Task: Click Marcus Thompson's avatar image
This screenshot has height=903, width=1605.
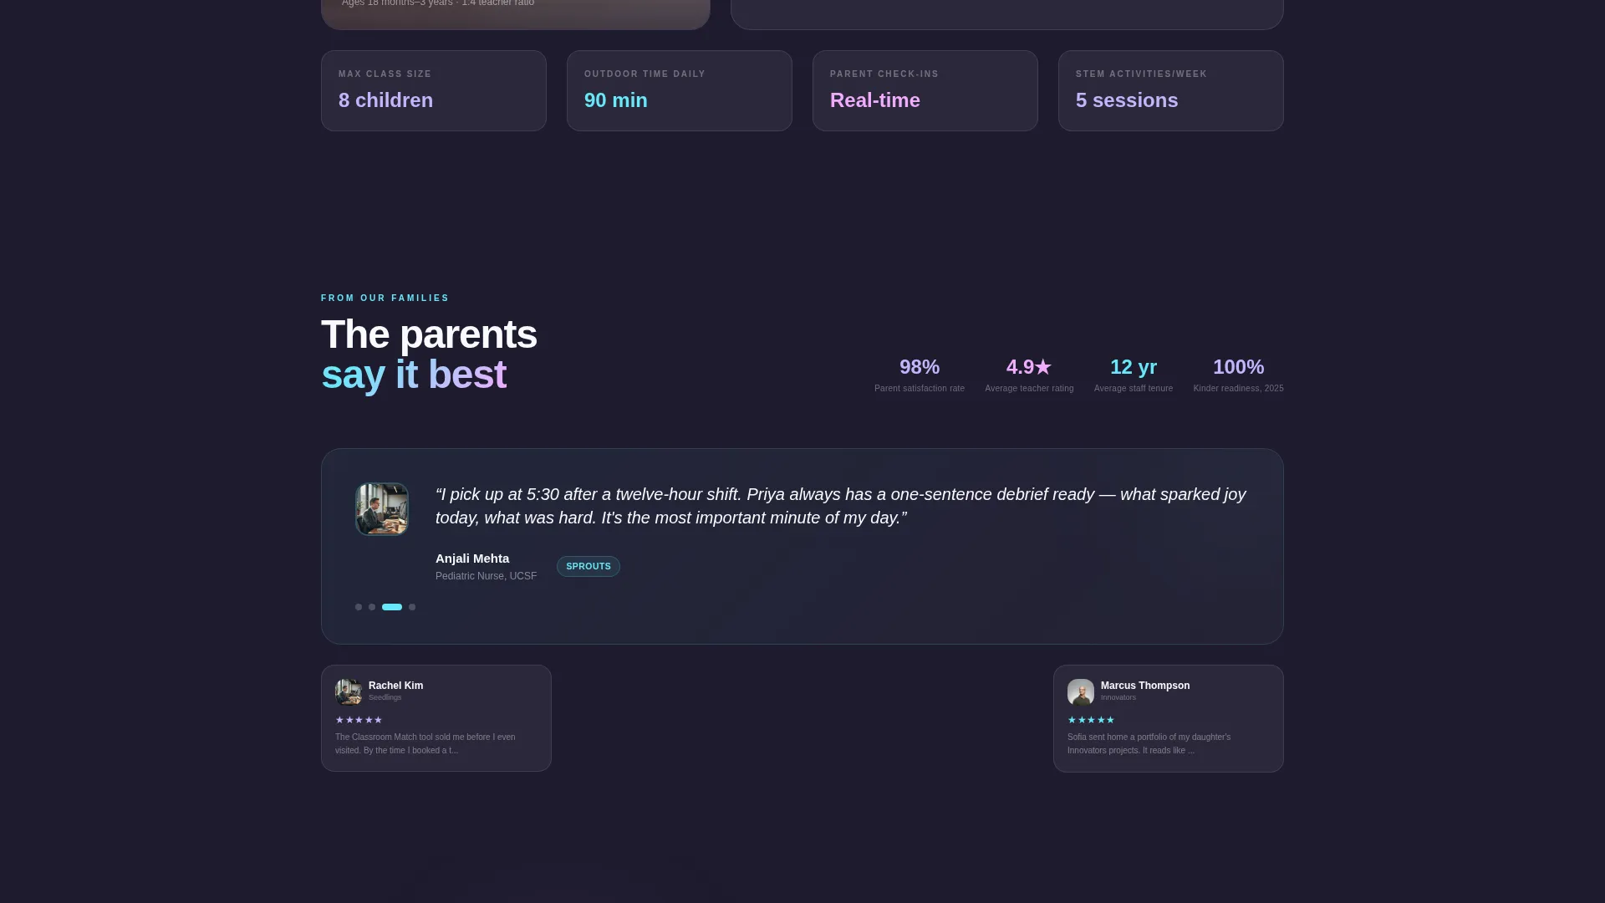Action: click(1081, 691)
